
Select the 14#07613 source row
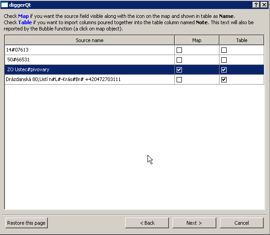[x=89, y=50]
